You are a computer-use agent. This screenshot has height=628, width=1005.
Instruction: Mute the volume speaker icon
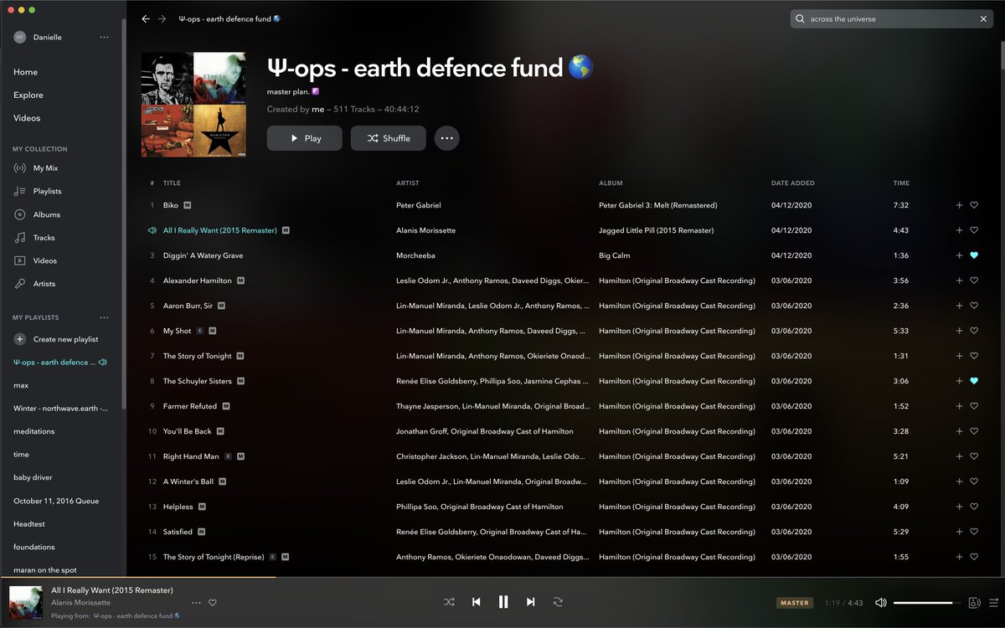(x=881, y=603)
